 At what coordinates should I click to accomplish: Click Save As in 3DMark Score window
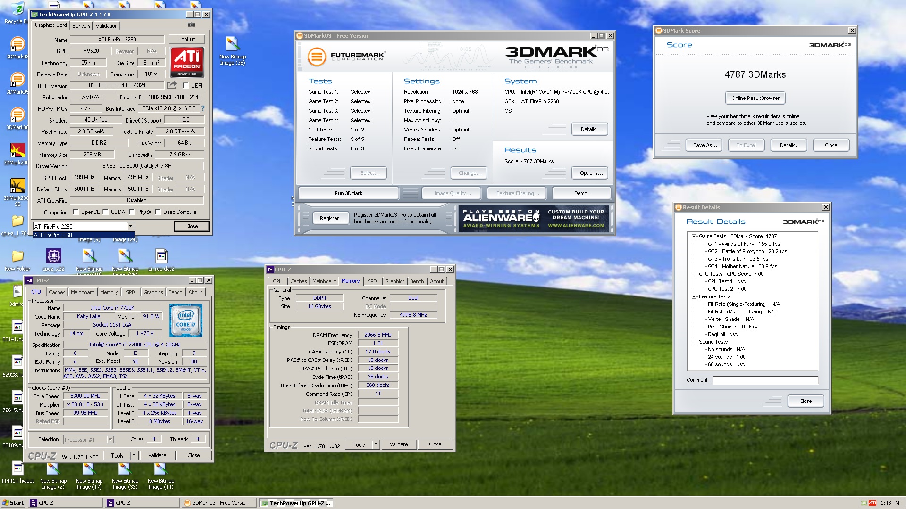pos(705,145)
